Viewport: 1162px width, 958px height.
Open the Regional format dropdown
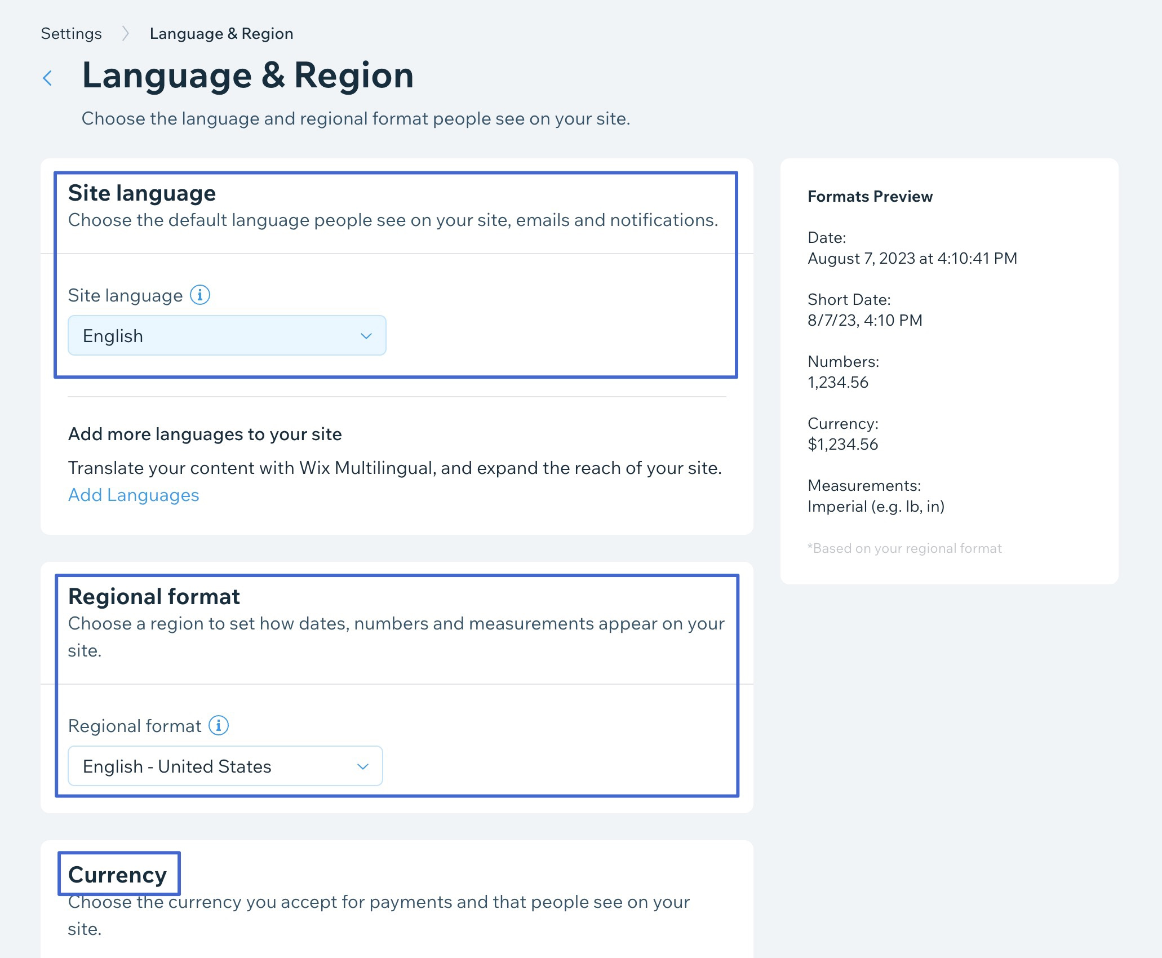[224, 766]
